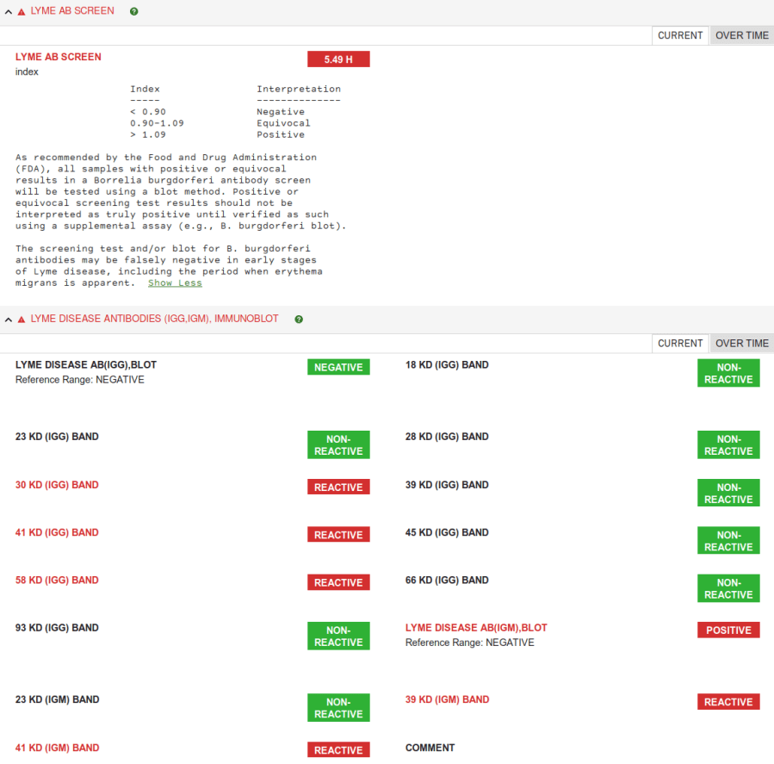This screenshot has height=764, width=774.
Task: Select Current tab in Lyme AB Screen panel
Action: (x=680, y=35)
